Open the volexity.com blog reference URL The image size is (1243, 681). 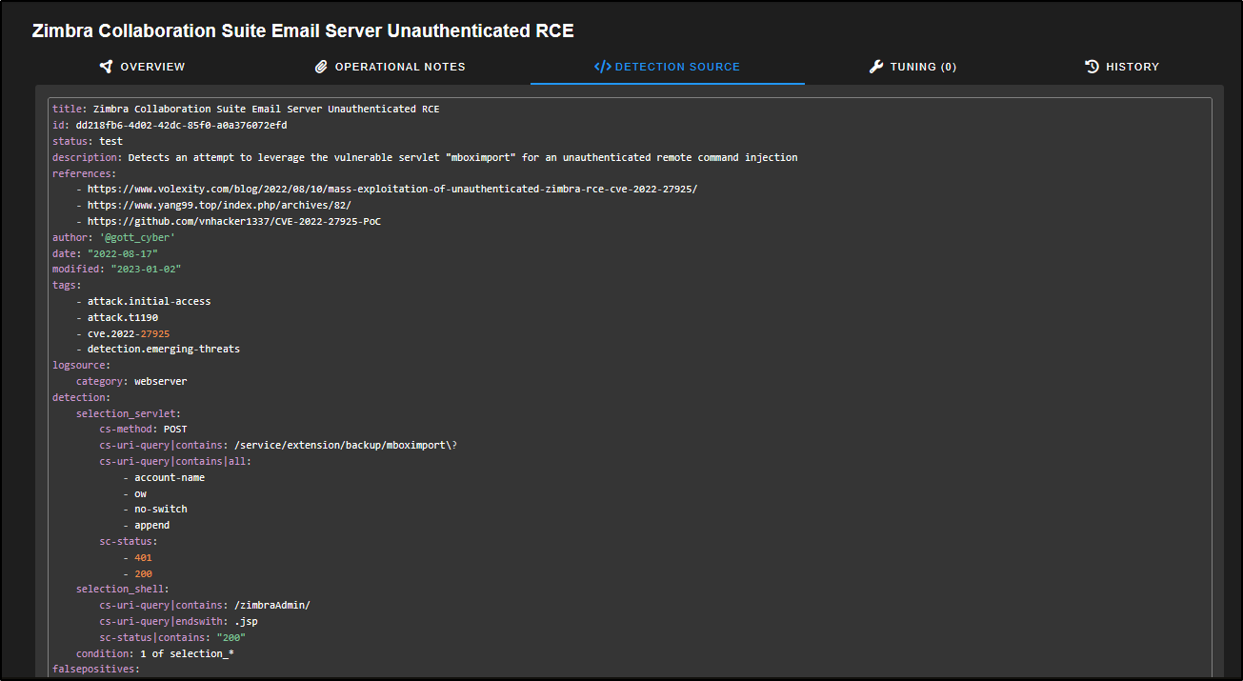391,189
